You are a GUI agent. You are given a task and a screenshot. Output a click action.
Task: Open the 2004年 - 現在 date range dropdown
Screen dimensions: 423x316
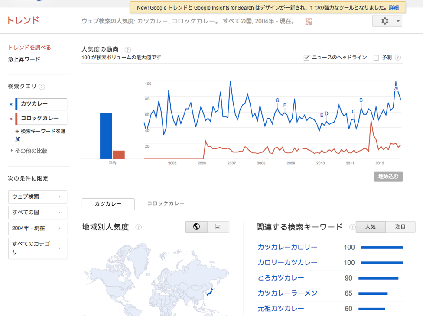(x=38, y=229)
